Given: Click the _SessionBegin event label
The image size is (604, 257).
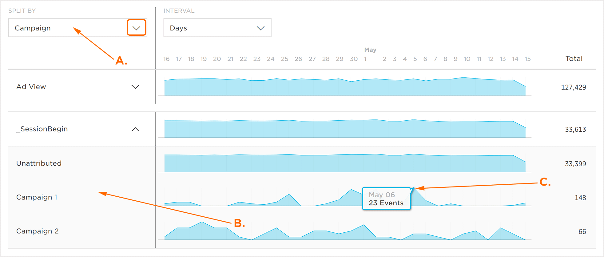Looking at the screenshot, I should coord(42,129).
